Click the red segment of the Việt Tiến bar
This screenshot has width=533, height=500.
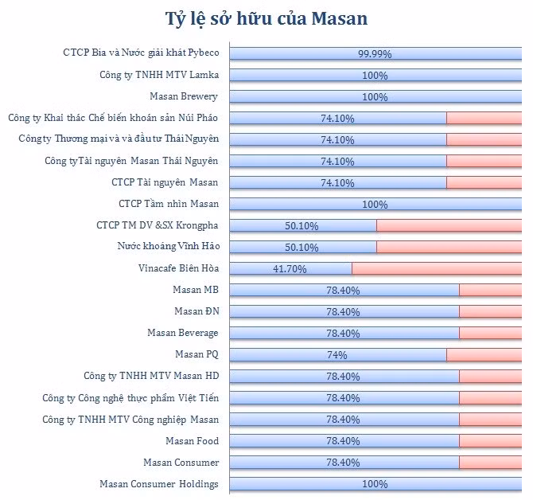490,397
